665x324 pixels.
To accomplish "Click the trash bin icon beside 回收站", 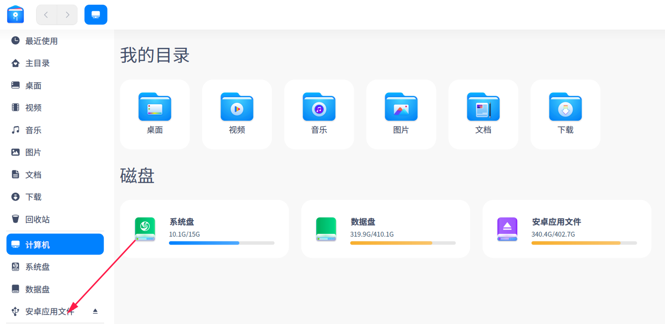I will click(15, 219).
